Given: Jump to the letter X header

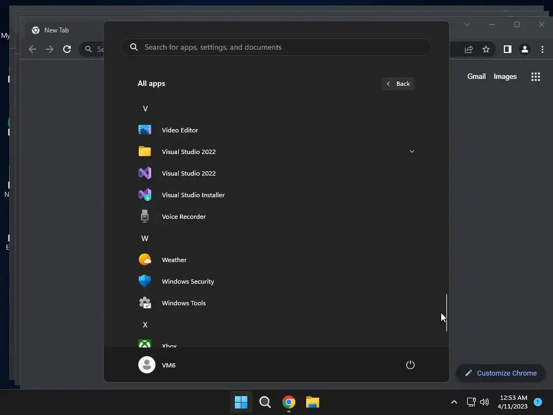Looking at the screenshot, I should (145, 325).
